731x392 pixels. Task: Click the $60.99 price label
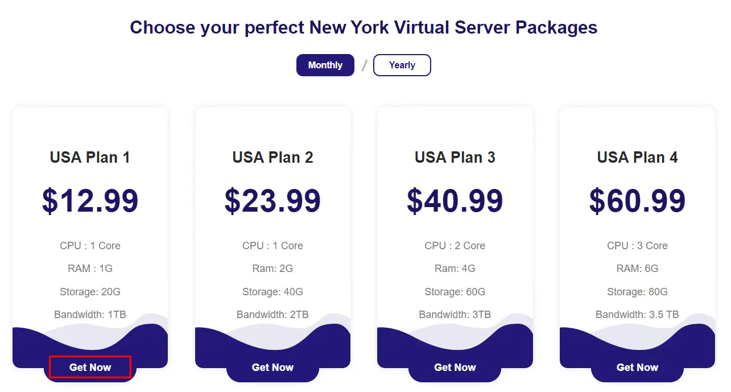[x=637, y=200]
